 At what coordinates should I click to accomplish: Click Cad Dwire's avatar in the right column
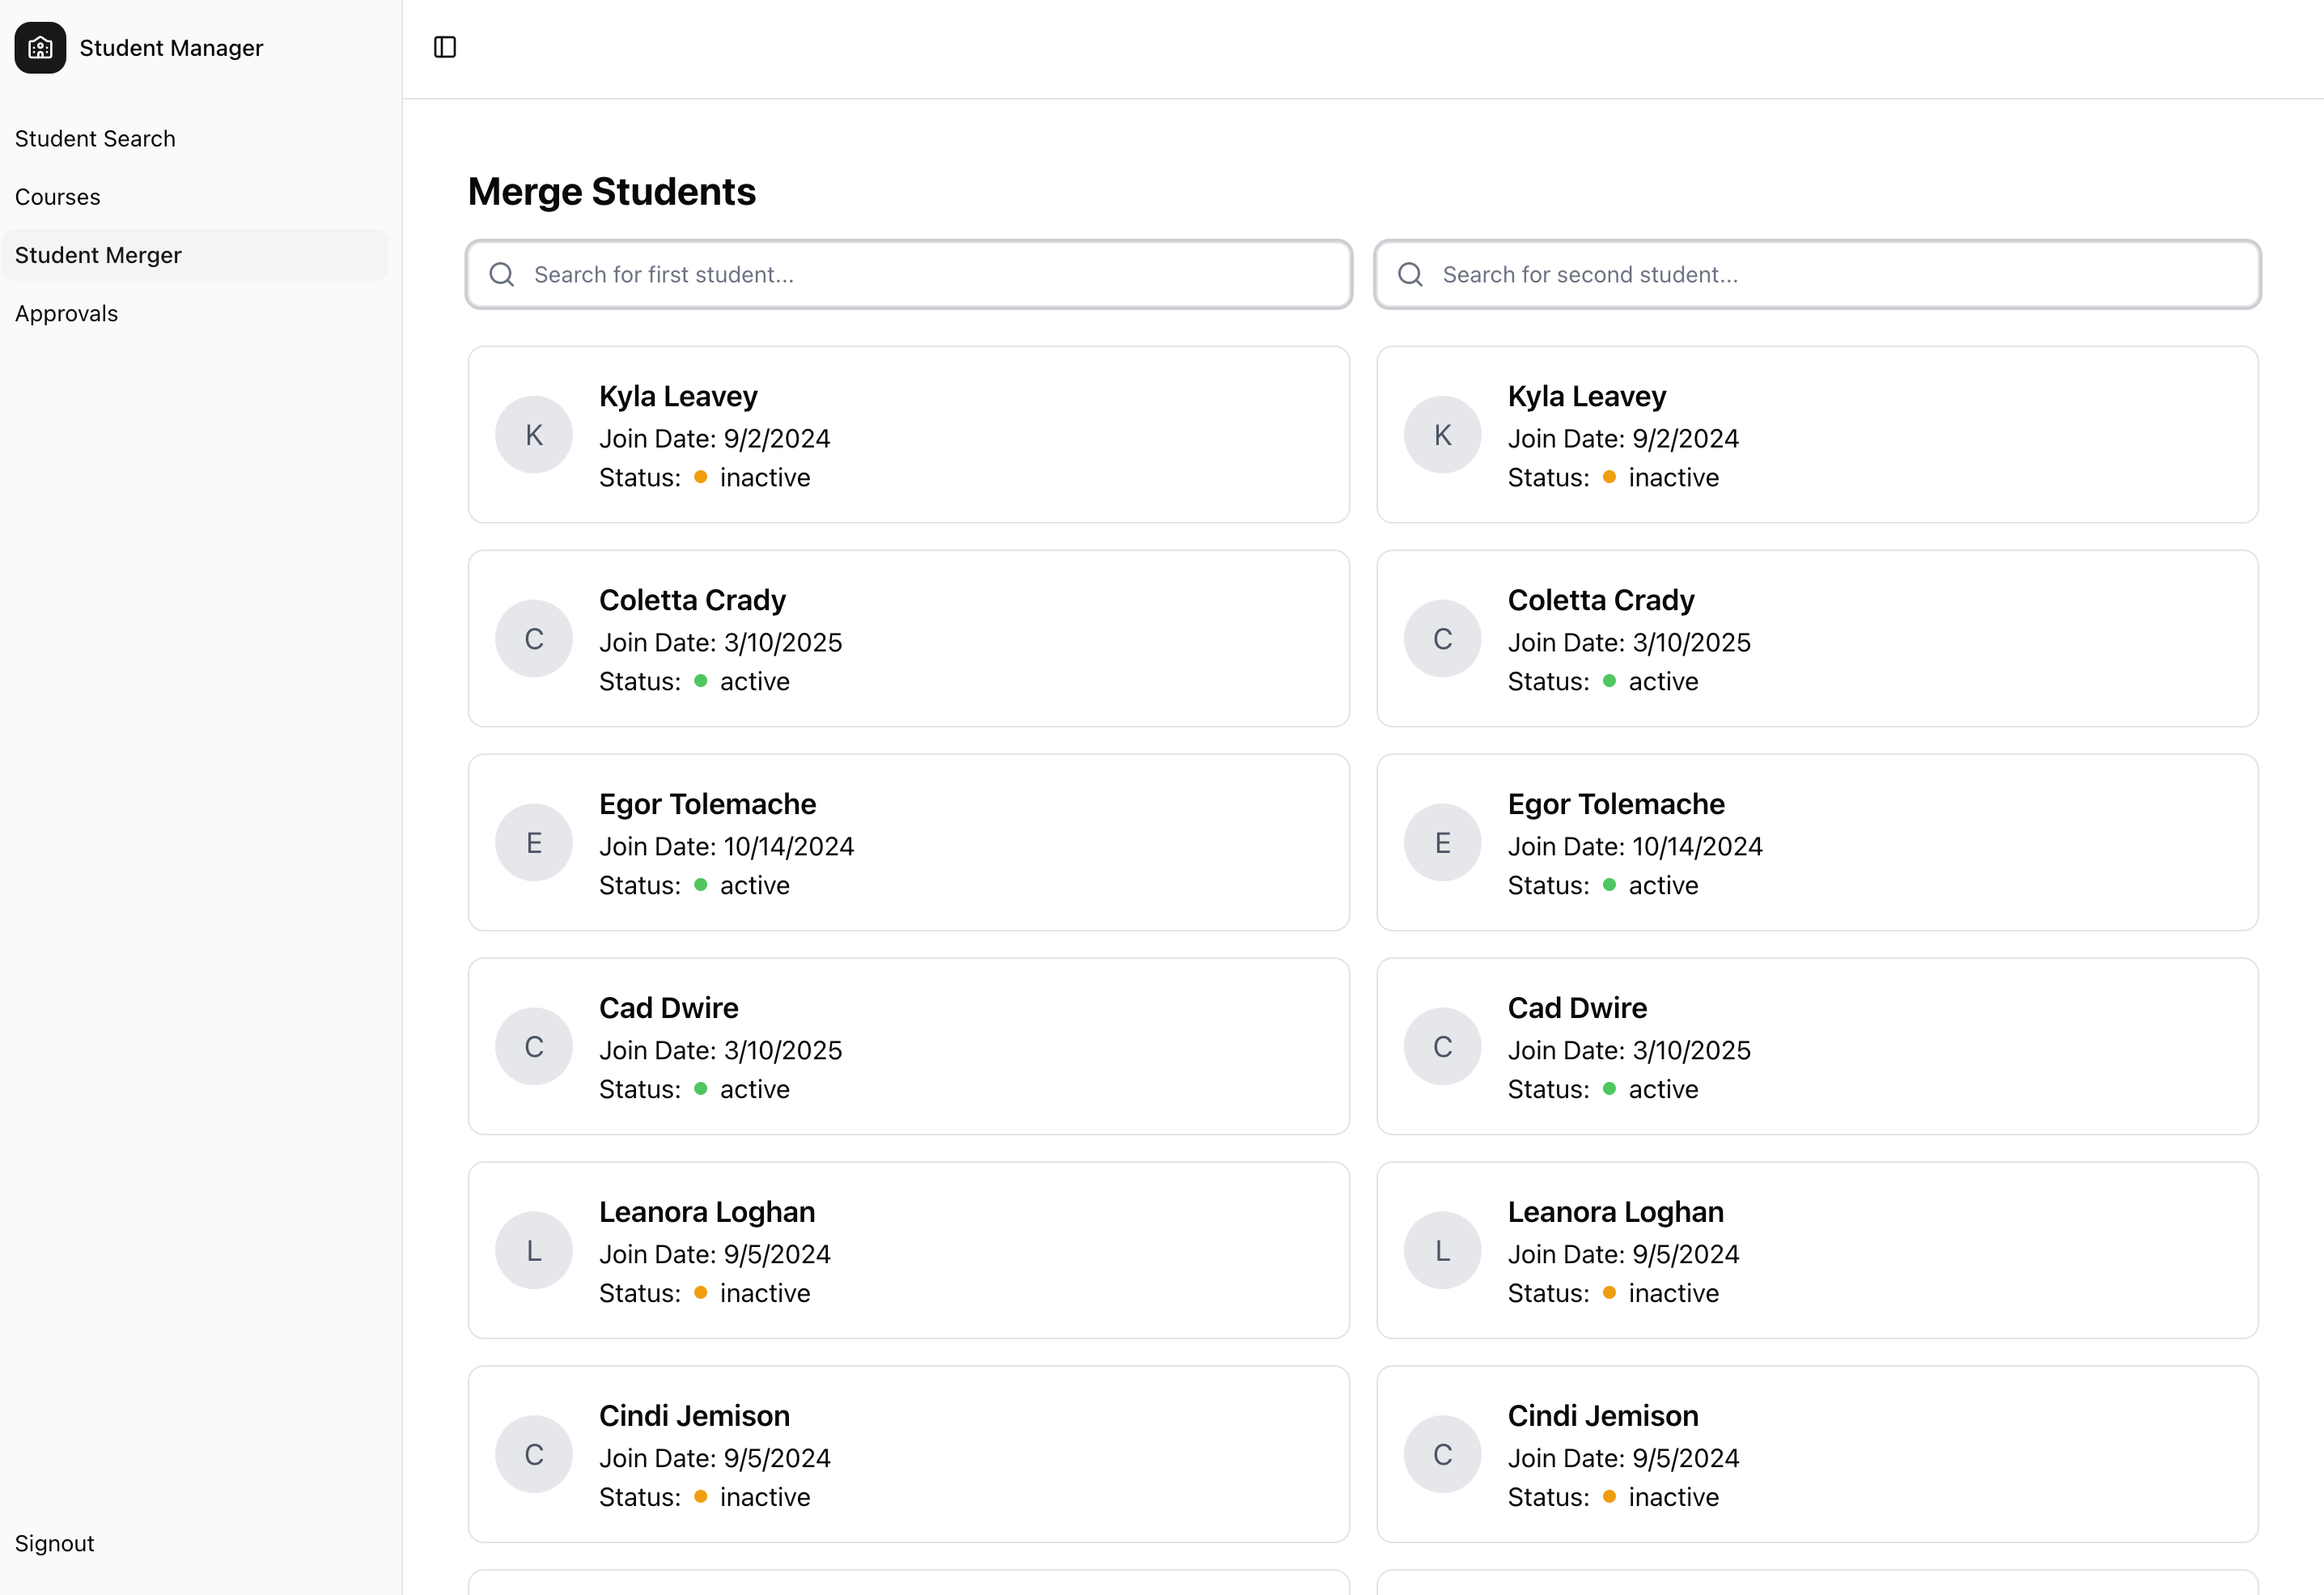pos(1442,1046)
